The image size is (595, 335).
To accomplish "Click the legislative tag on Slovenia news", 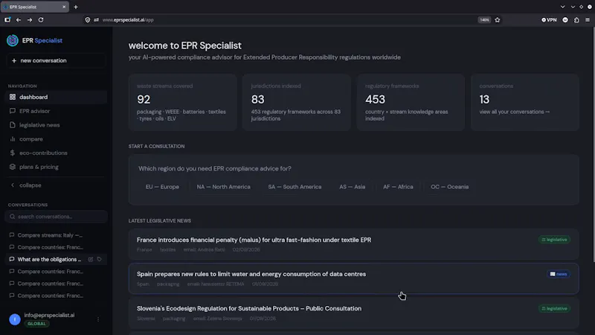I will tap(554, 308).
